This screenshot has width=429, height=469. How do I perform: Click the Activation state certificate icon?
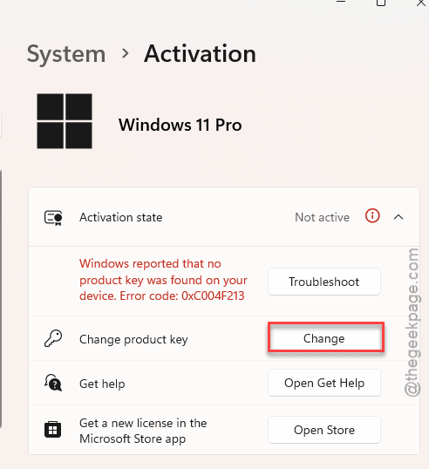[x=53, y=217]
